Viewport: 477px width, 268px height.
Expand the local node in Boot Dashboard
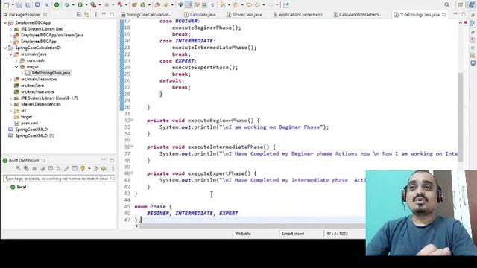pyautogui.click(x=7, y=187)
